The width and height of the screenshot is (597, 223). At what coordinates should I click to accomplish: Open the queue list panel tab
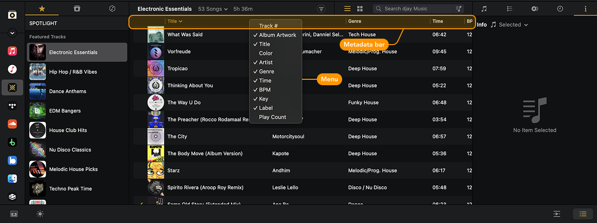pyautogui.click(x=510, y=8)
